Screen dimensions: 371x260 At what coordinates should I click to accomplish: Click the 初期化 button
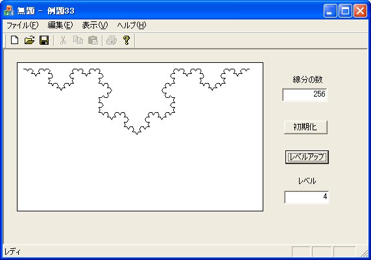click(305, 127)
